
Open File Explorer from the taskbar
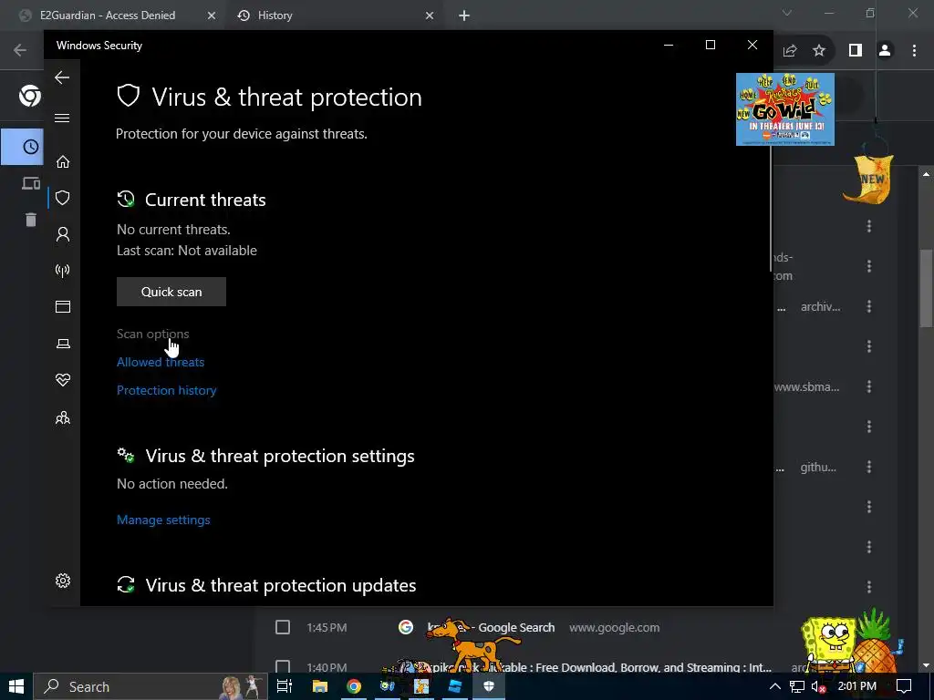pyautogui.click(x=320, y=686)
